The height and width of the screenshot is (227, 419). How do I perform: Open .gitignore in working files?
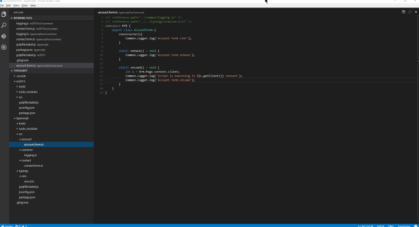point(52,60)
